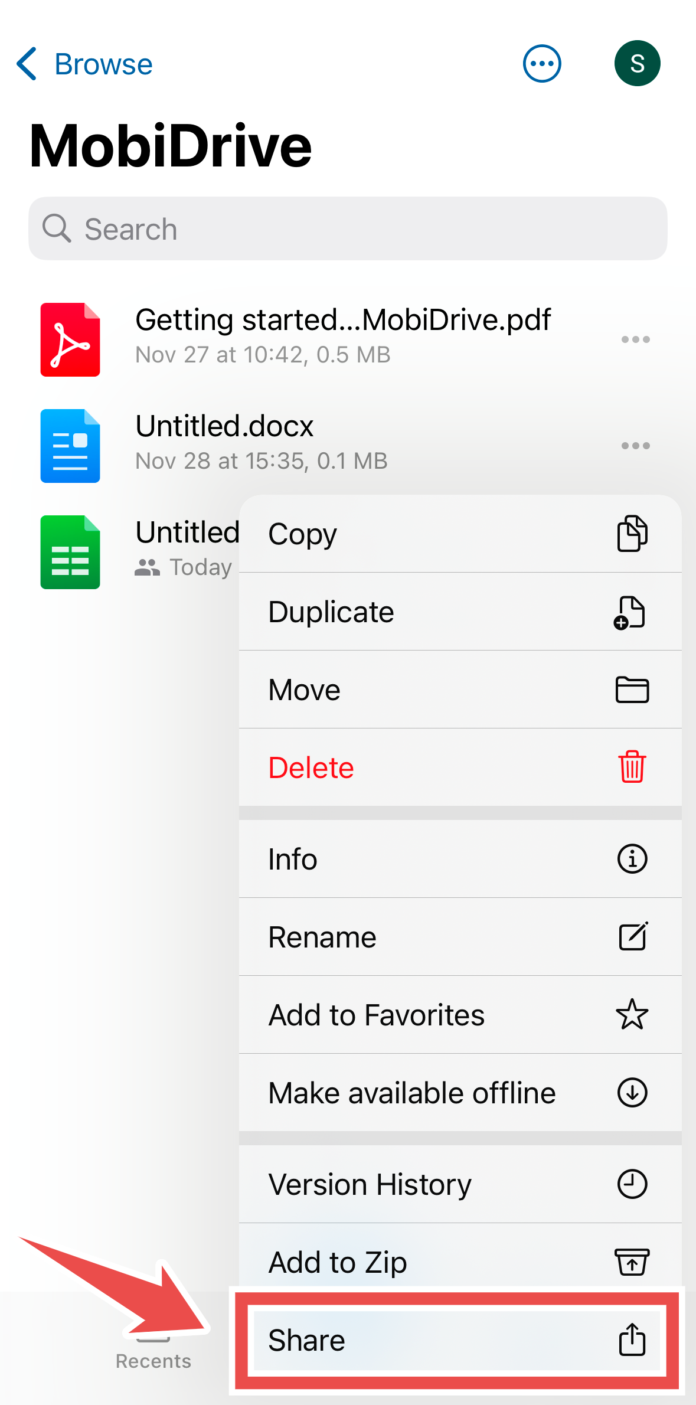The height and width of the screenshot is (1405, 696).
Task: Select Info in the context menu
Action: [x=460, y=859]
